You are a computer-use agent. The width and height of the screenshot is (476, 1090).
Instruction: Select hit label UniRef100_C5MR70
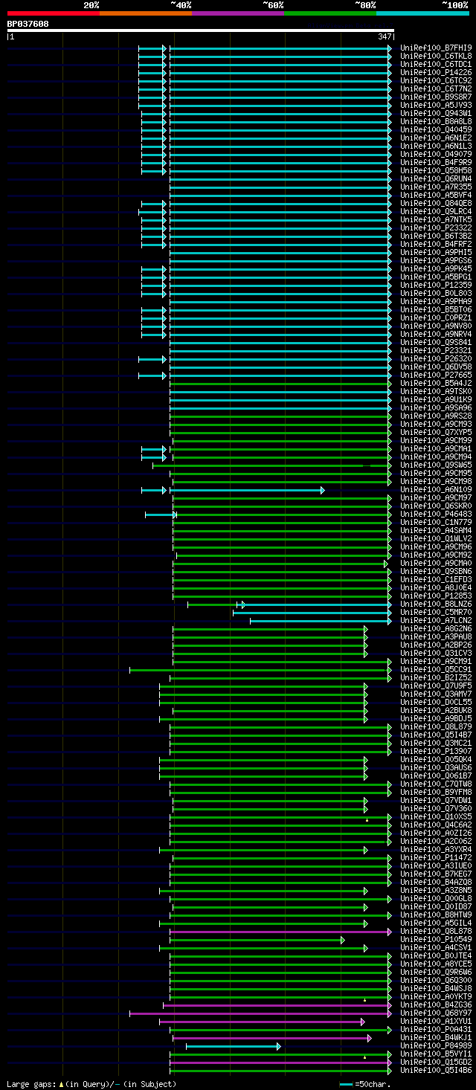pos(436,612)
